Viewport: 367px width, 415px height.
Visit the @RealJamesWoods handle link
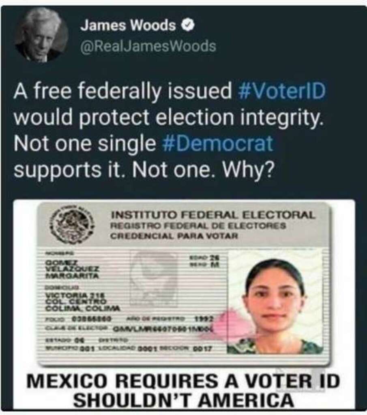click(148, 46)
